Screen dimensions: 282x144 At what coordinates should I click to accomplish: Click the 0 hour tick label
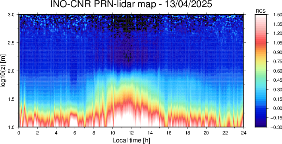pos(19,132)
